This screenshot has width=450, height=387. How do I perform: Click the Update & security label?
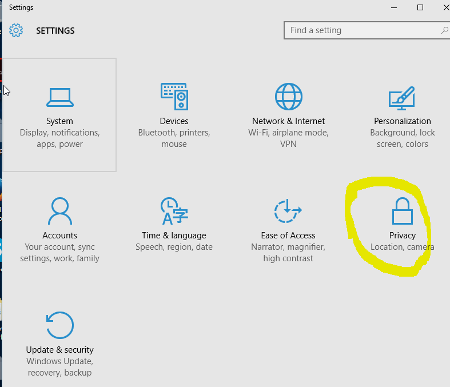[x=59, y=350]
